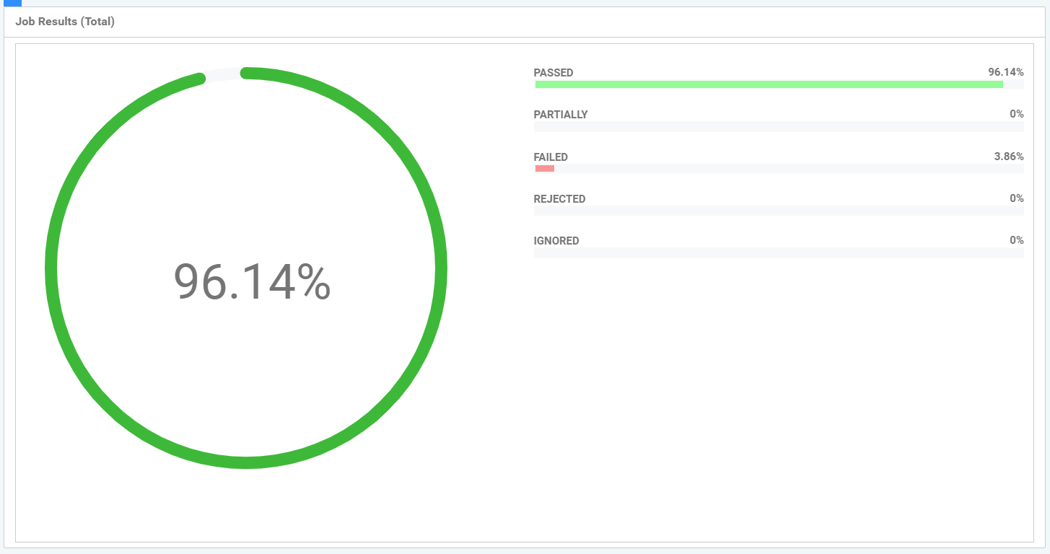This screenshot has height=554, width=1050.
Task: Click the empty PARTIALLY progress bar
Action: coord(778,127)
